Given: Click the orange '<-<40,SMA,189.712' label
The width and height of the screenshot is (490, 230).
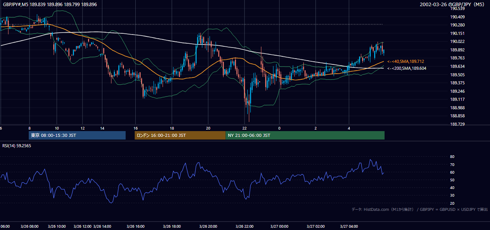Looking at the screenshot, I should (x=406, y=61).
